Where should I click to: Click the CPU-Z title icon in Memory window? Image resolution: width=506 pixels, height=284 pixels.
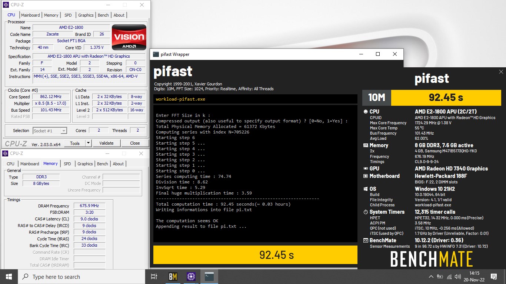click(x=6, y=153)
